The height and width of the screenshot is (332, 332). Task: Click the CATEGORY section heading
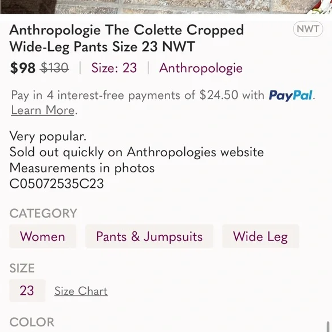pos(43,213)
